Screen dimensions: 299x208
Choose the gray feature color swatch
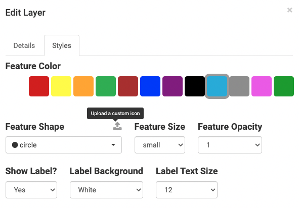[239, 86]
